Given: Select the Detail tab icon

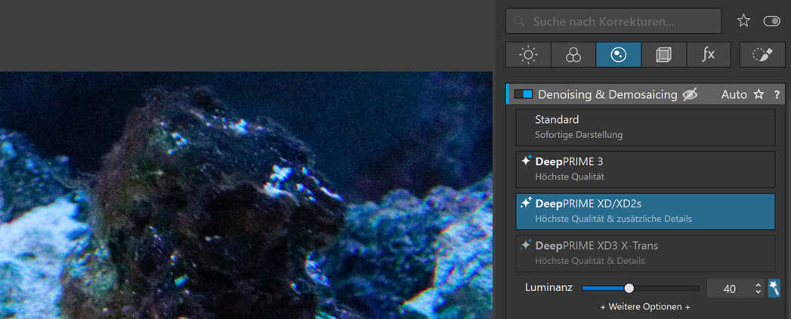Looking at the screenshot, I should (618, 54).
